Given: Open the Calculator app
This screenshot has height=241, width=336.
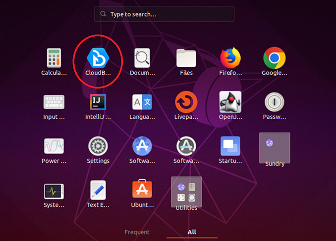Looking at the screenshot, I should (x=54, y=58).
